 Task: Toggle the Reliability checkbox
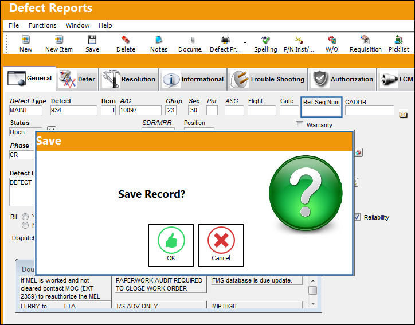tap(357, 217)
